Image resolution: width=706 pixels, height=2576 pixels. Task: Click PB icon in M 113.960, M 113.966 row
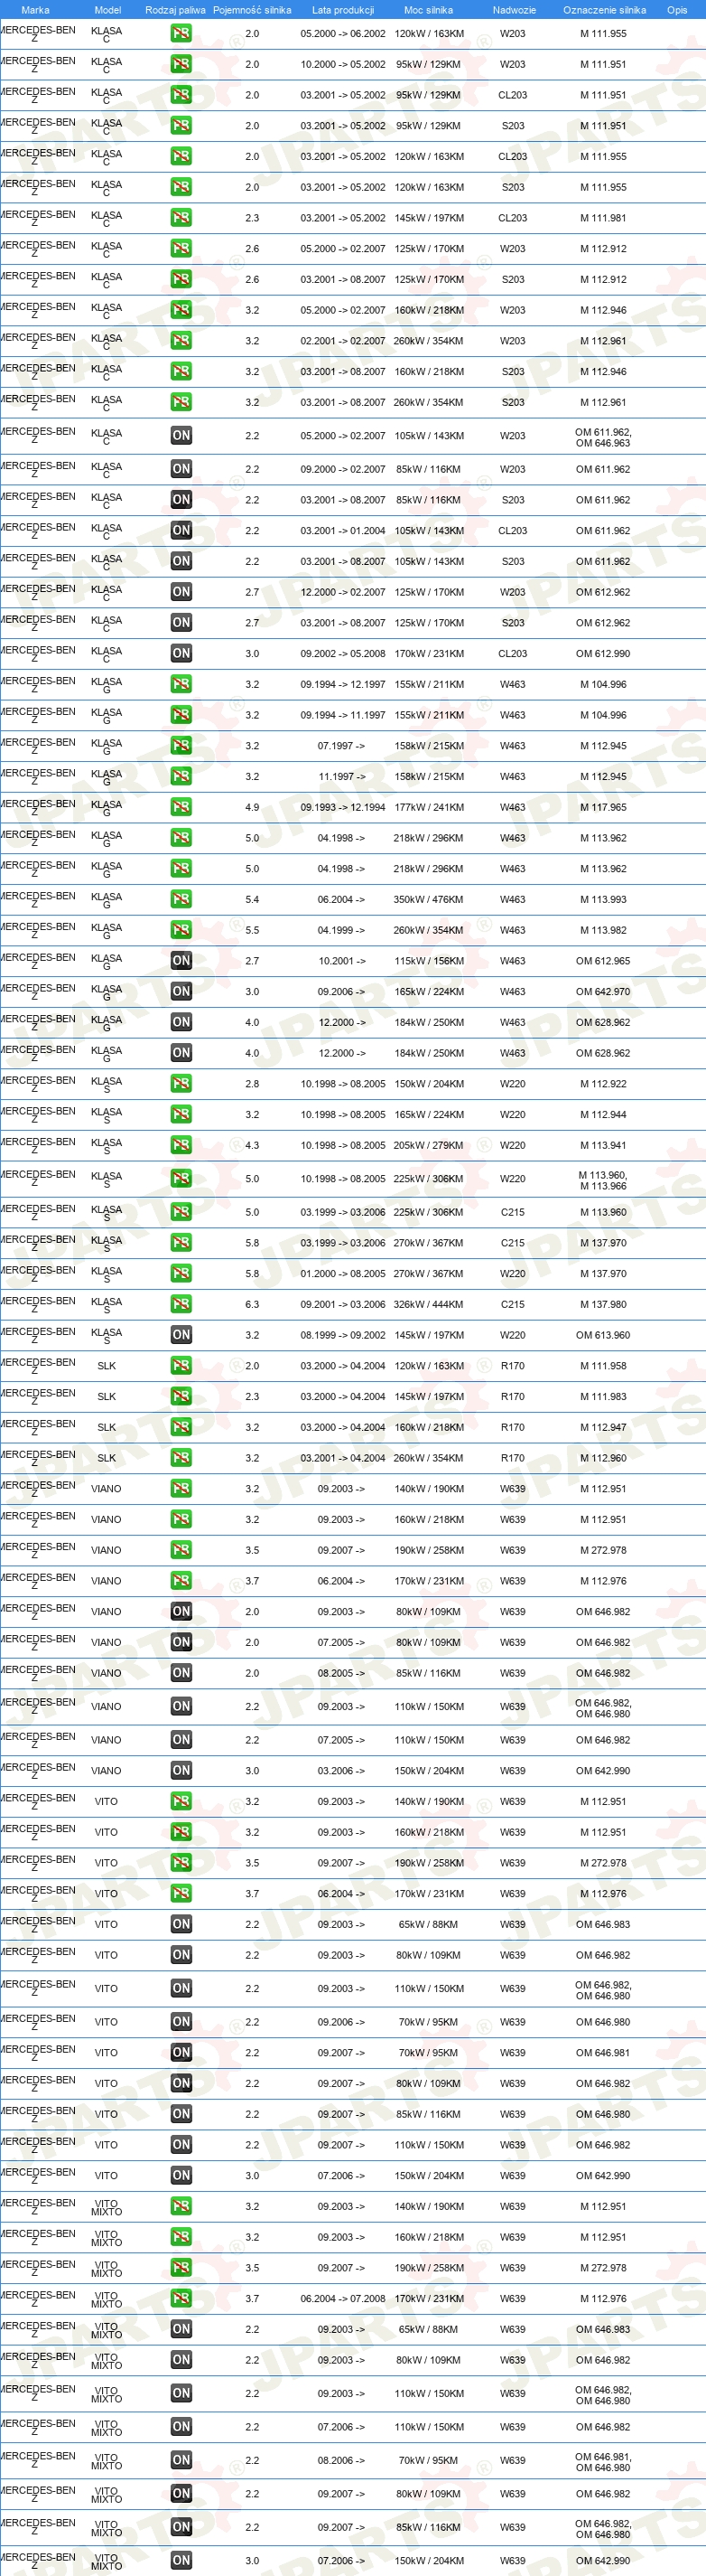pyautogui.click(x=181, y=1179)
